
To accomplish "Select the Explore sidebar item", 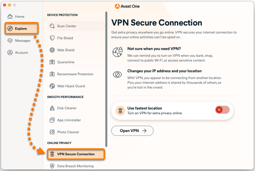I will tap(21, 29).
